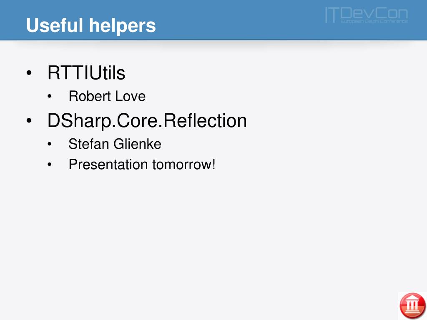This screenshot has width=427, height=320.
Task: Click the word helpers in title
Action: click(x=123, y=26)
